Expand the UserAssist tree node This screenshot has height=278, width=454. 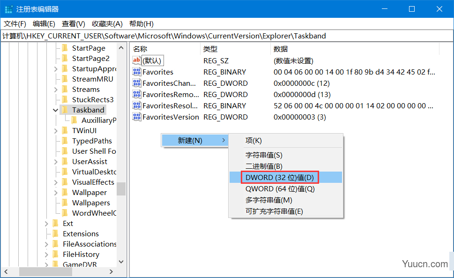pos(56,162)
